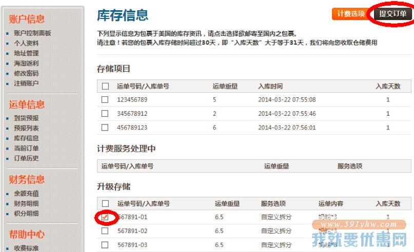Click 注销账户 link
The image size is (414, 252).
point(26,83)
